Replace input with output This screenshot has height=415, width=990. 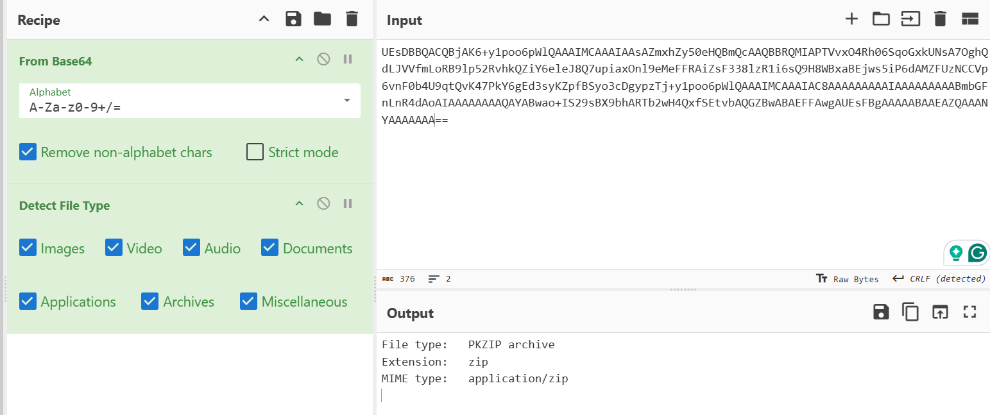point(939,312)
